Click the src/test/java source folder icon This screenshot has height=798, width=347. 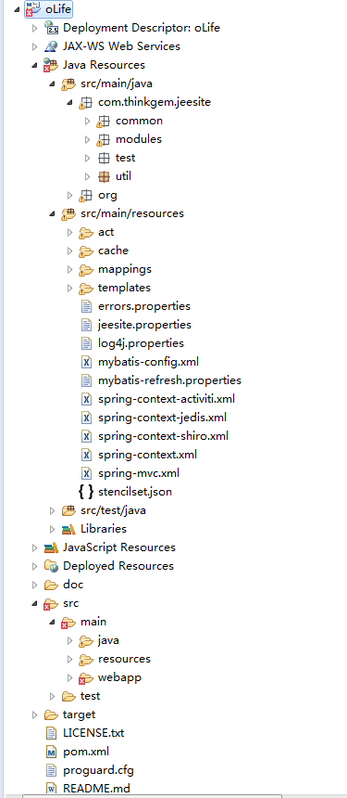coord(68,510)
